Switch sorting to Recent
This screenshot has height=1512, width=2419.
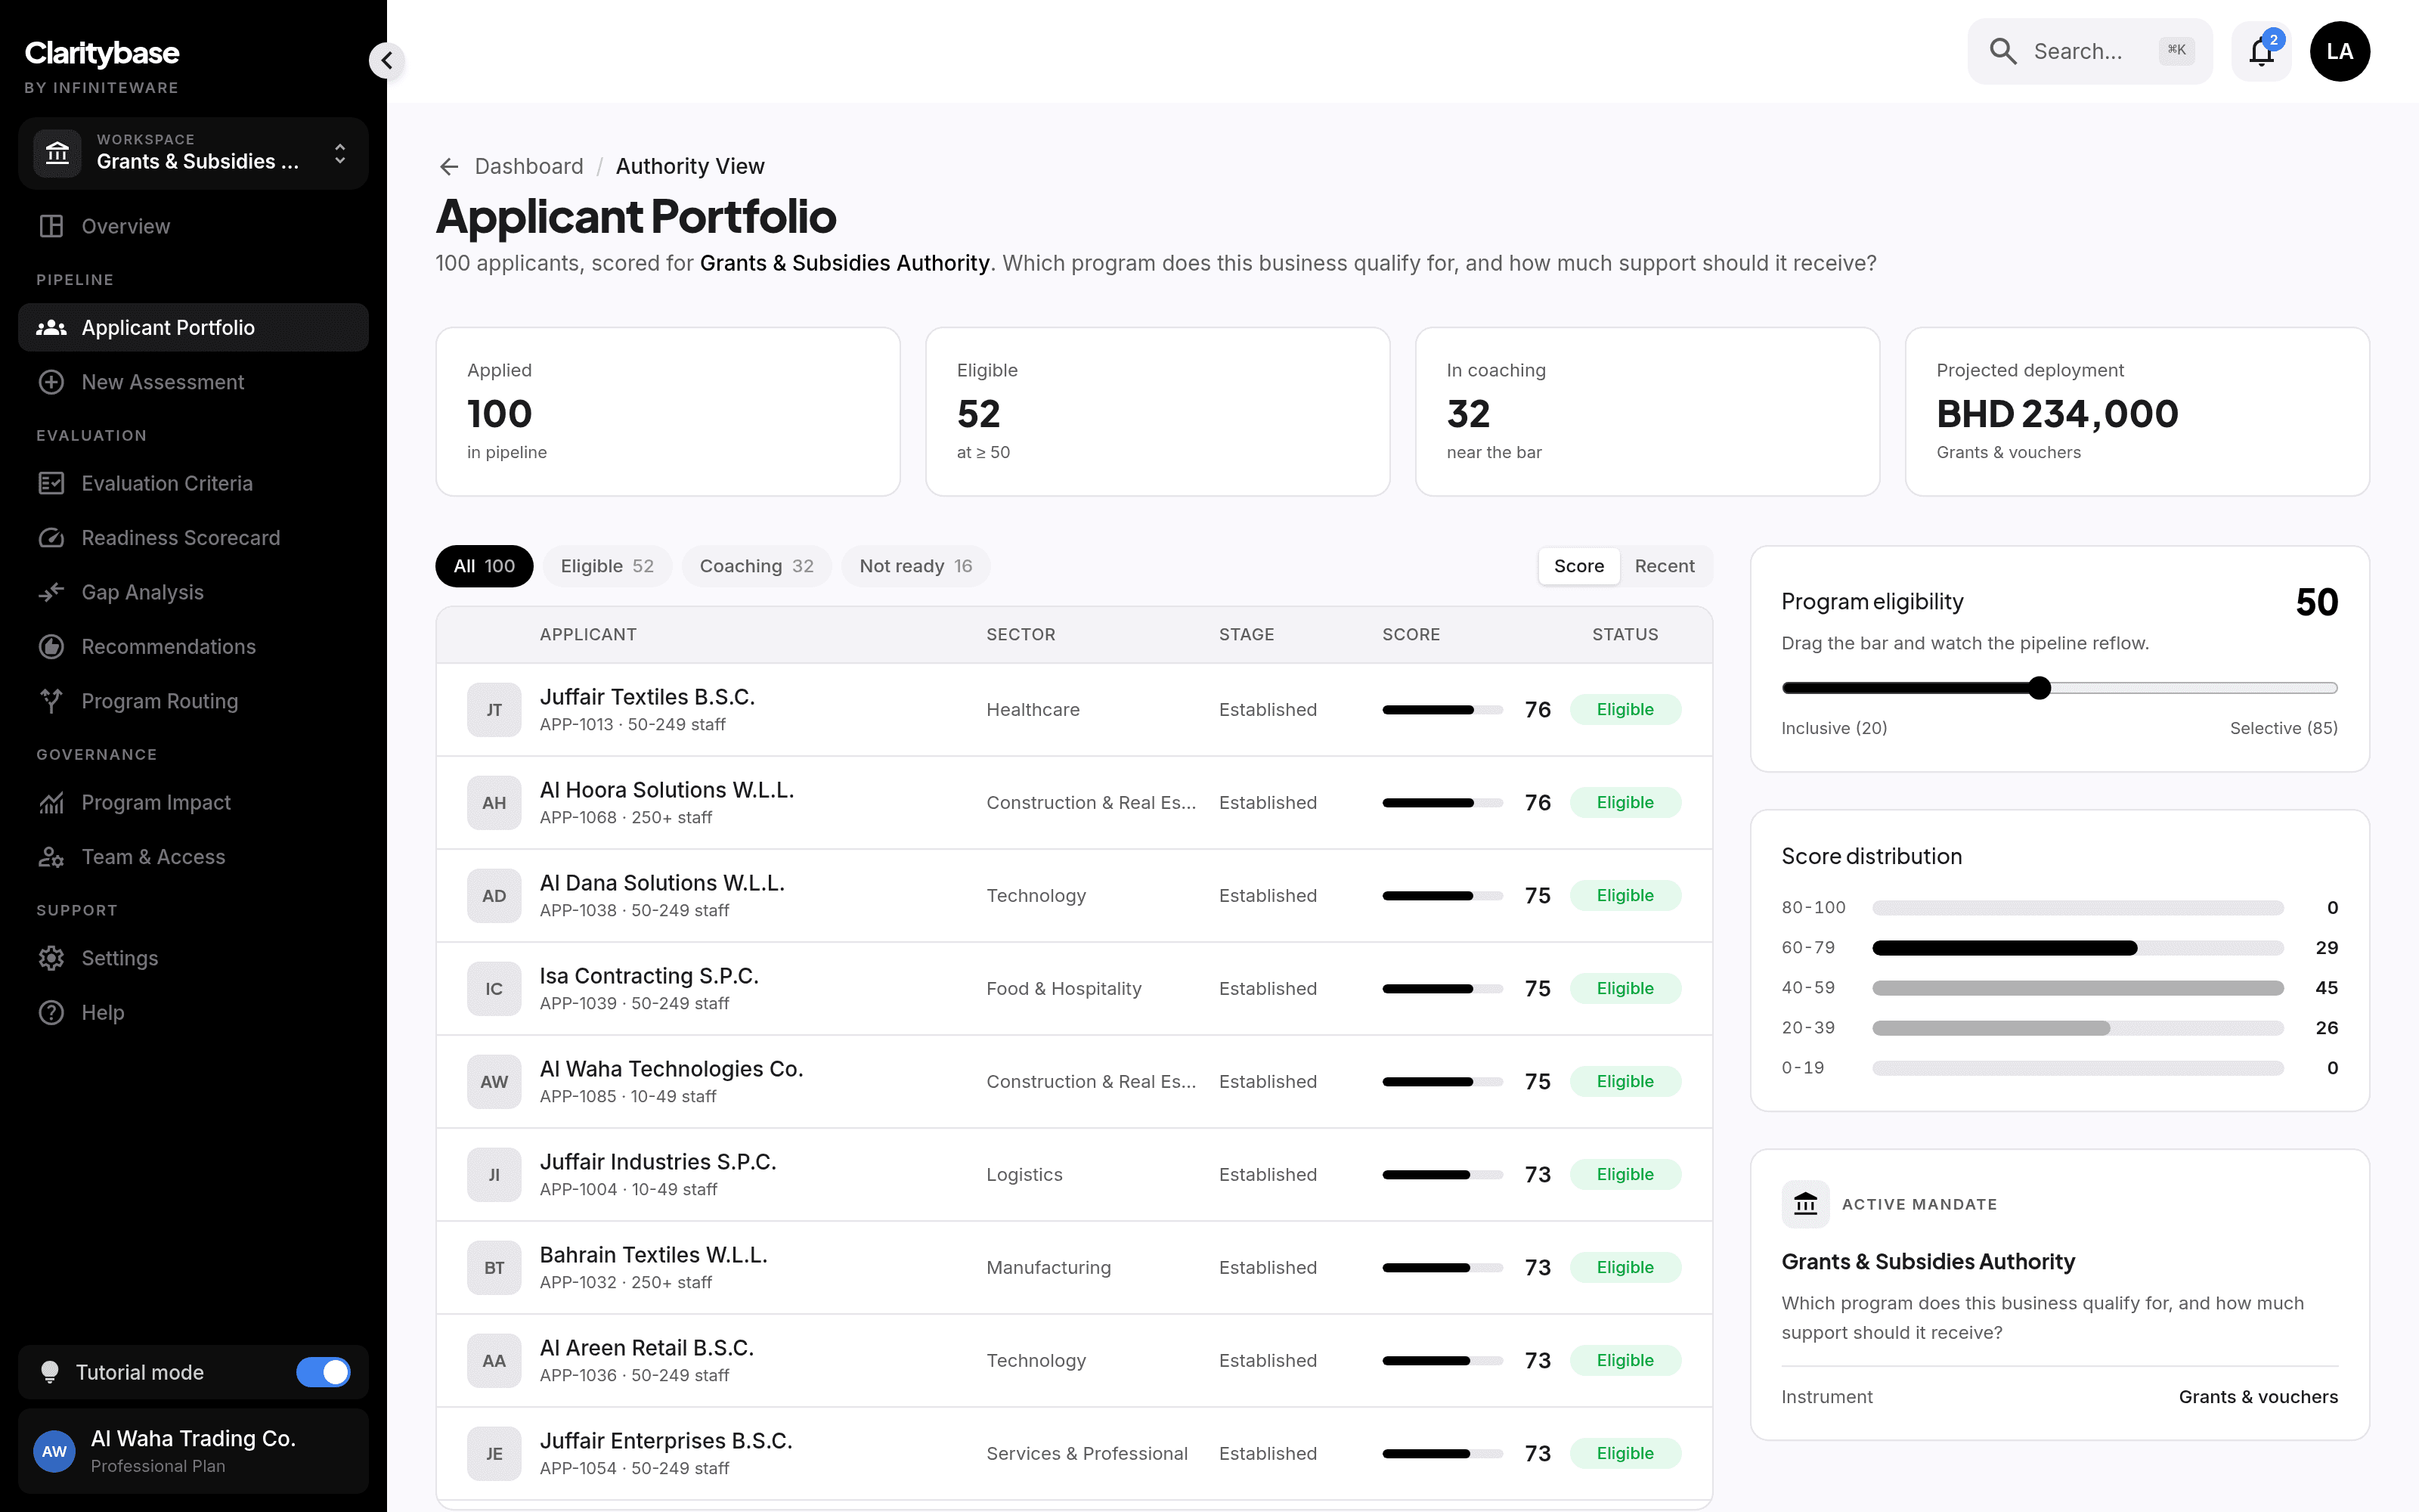pos(1665,566)
